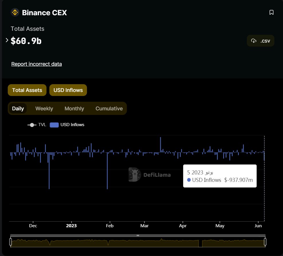Click the Total Assets heading label

28,29
